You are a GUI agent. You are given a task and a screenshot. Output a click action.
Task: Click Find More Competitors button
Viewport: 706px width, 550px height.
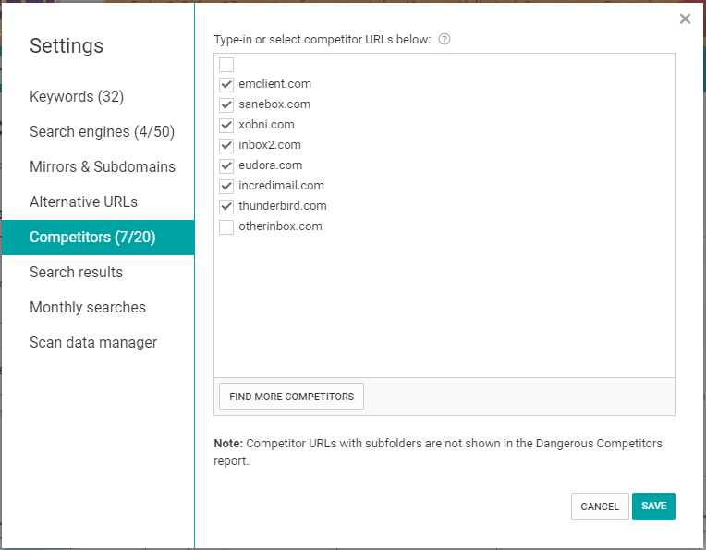[291, 397]
